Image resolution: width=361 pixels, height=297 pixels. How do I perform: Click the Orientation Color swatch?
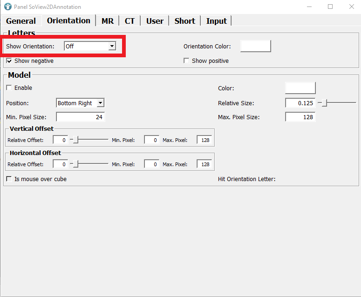point(255,46)
